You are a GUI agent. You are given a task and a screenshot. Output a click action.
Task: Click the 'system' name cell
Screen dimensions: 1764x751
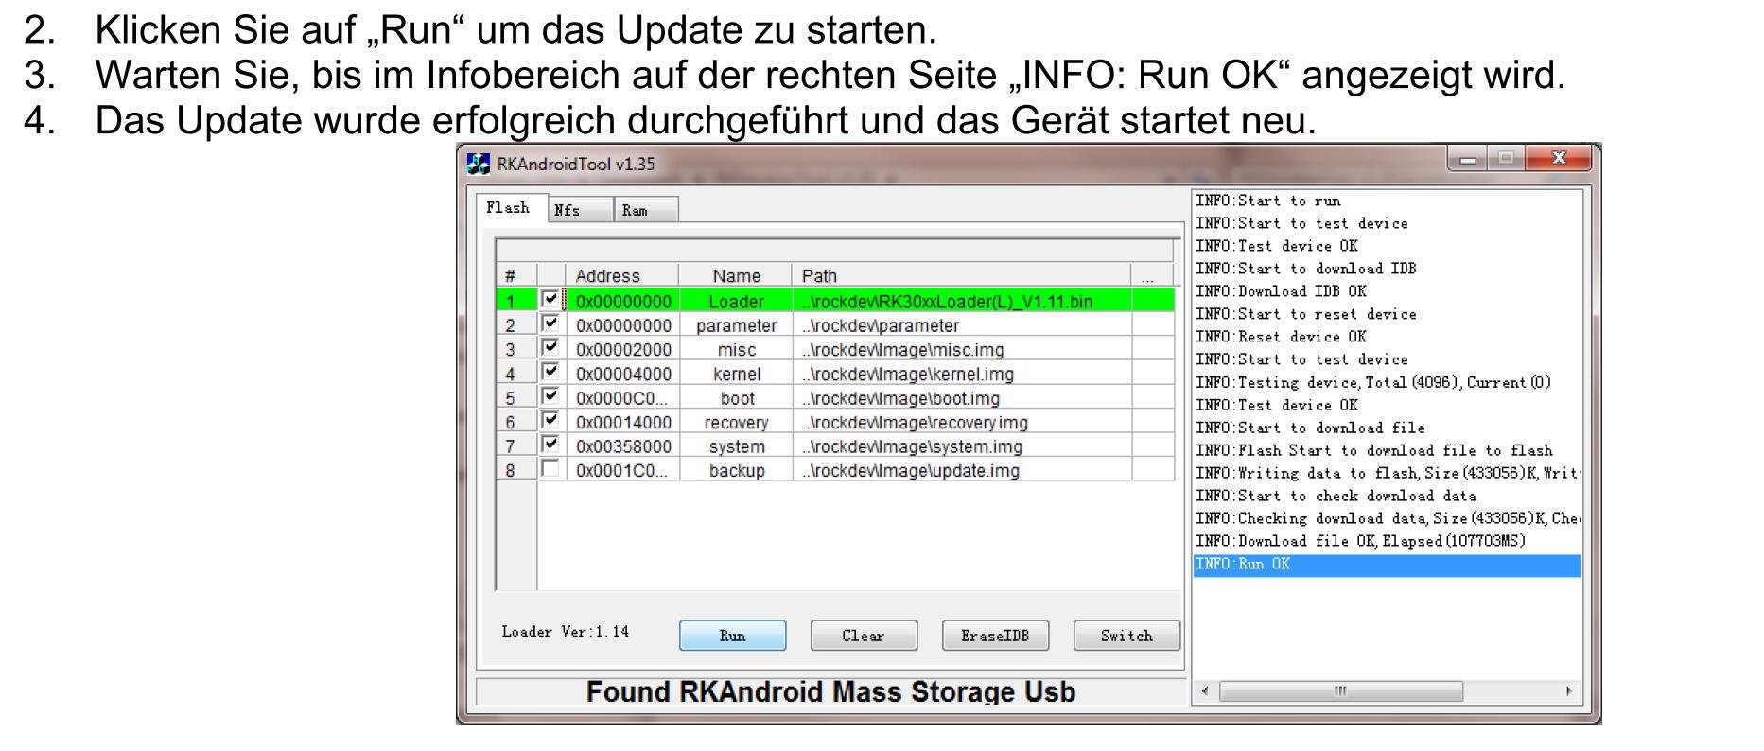coord(737,446)
